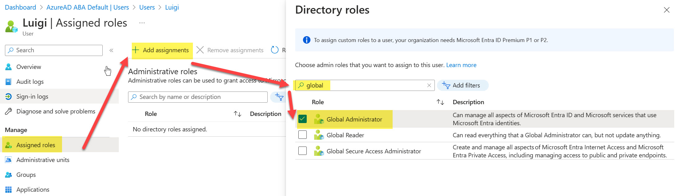Open the ellipsis more options menu beside Assigned roles title
The width and height of the screenshot is (677, 196).
[x=142, y=23]
